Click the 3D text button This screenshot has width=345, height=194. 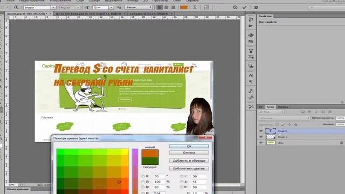point(256,8)
